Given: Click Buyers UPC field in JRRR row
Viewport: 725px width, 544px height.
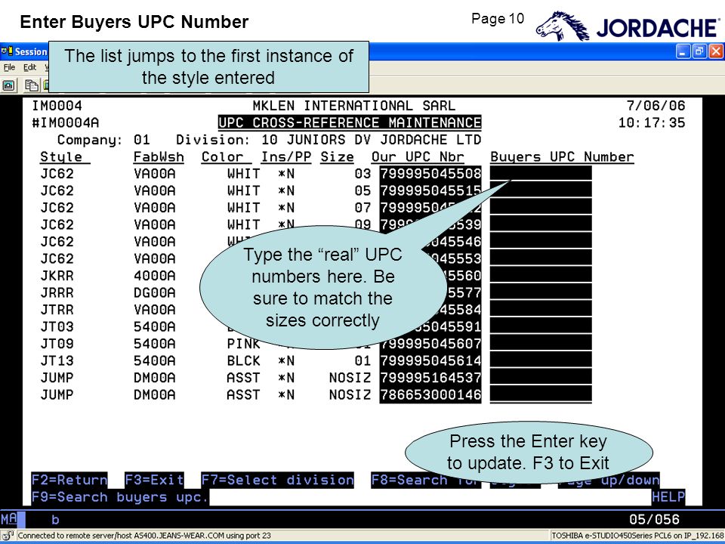Looking at the screenshot, I should pos(541,293).
